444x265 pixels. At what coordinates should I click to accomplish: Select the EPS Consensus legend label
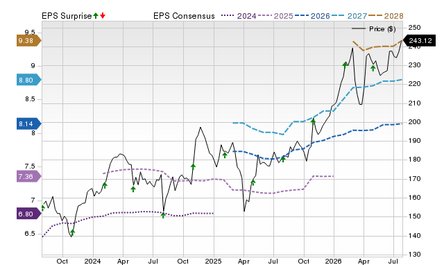coord(184,16)
